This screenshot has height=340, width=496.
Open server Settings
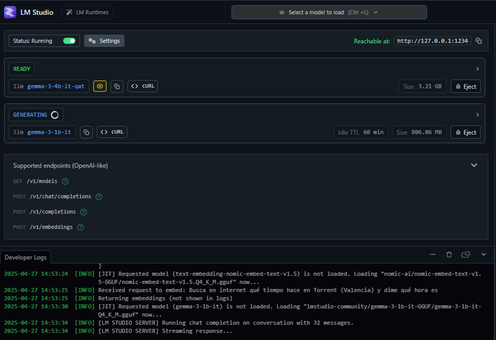click(x=104, y=41)
